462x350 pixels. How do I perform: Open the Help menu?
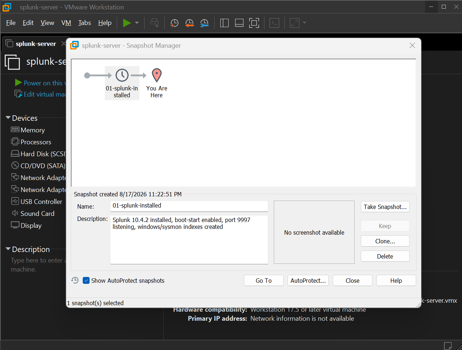(x=105, y=23)
